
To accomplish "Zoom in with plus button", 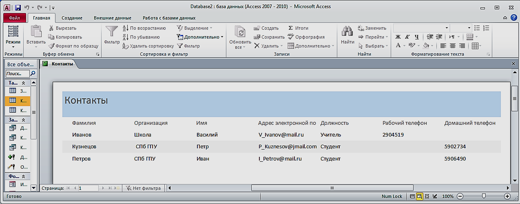I will click(x=507, y=196).
